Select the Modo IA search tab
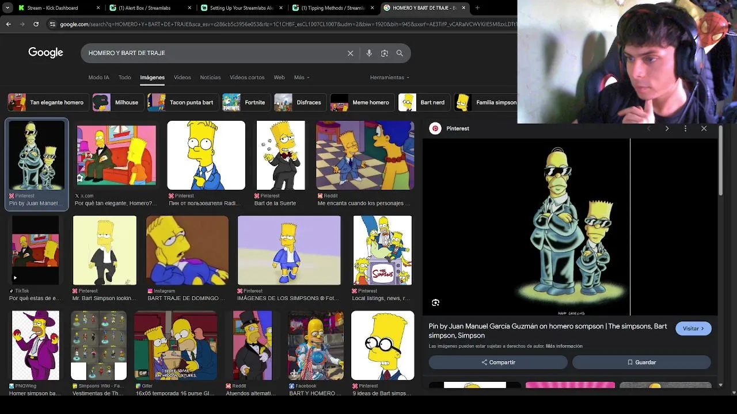737x414 pixels. [98, 78]
